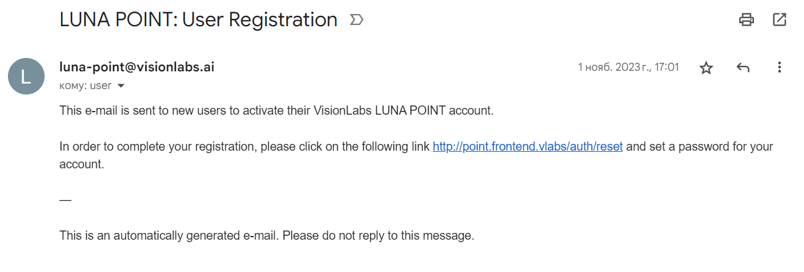Print this LUNA POINT email
804x272 pixels.
coord(746,20)
